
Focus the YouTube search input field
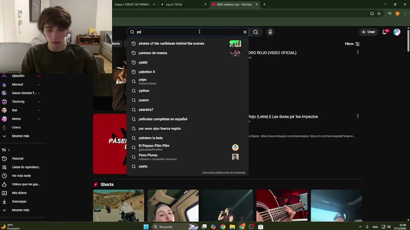187,32
